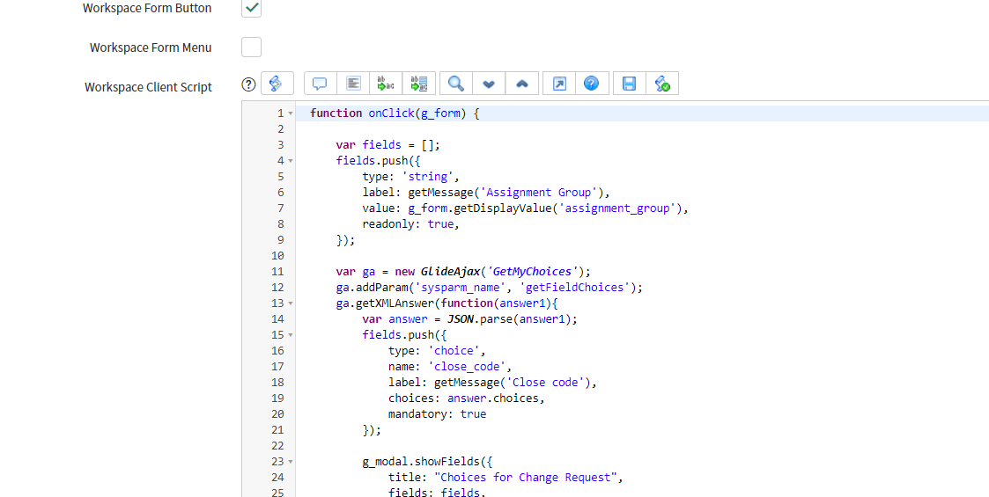Click the Workspace Client Script label

point(148,87)
